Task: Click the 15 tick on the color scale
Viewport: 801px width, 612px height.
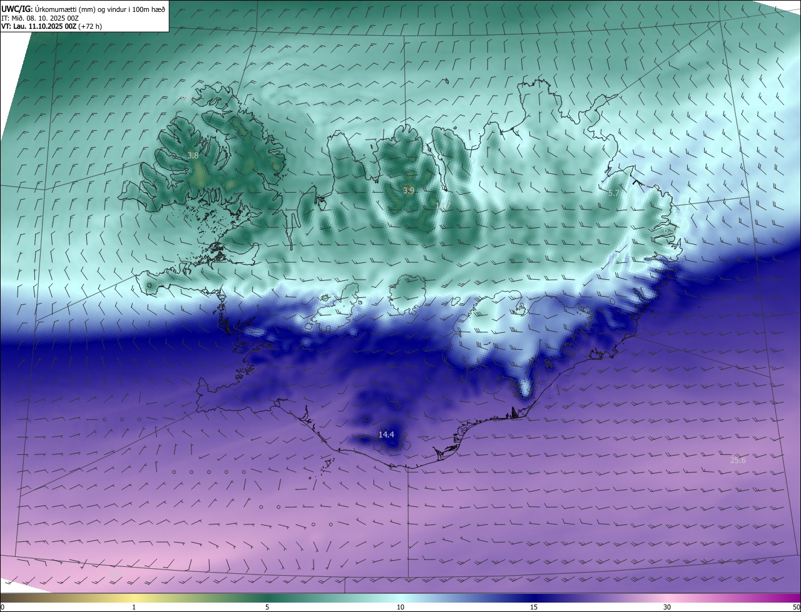Action: tap(534, 607)
